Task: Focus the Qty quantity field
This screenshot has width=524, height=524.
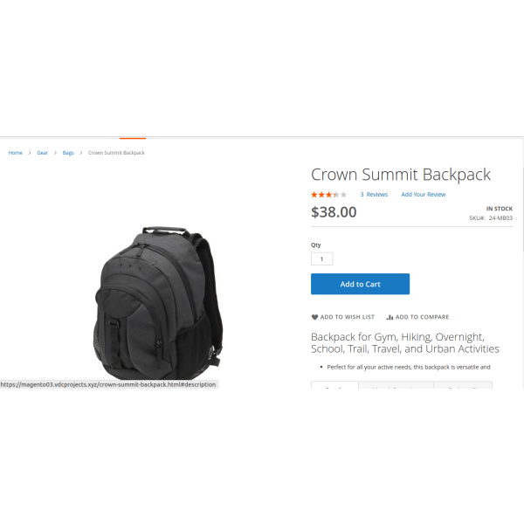Action: [321, 259]
